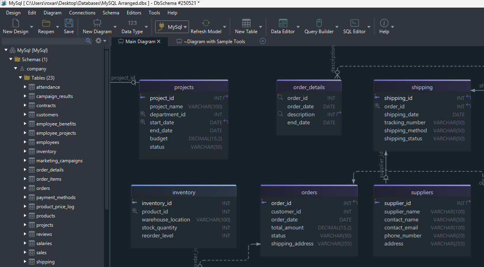Click the New Design toolbar icon
Viewport: 484px width, 267px height.
tap(16, 23)
